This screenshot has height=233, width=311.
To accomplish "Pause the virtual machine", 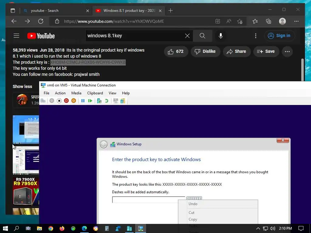I will (x=83, y=101).
